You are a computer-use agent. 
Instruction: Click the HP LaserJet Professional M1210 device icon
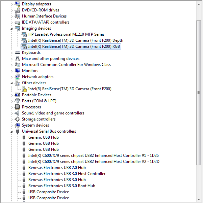(24, 34)
